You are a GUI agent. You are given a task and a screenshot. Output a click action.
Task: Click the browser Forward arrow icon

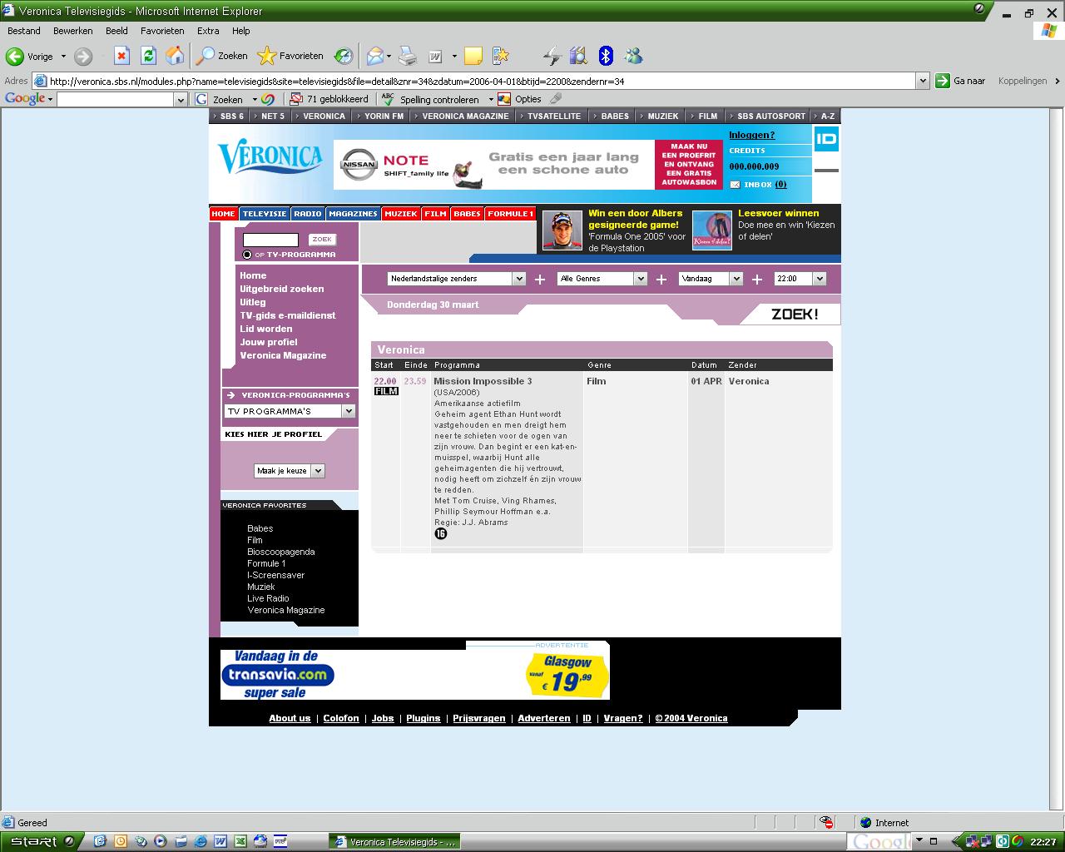pyautogui.click(x=83, y=57)
